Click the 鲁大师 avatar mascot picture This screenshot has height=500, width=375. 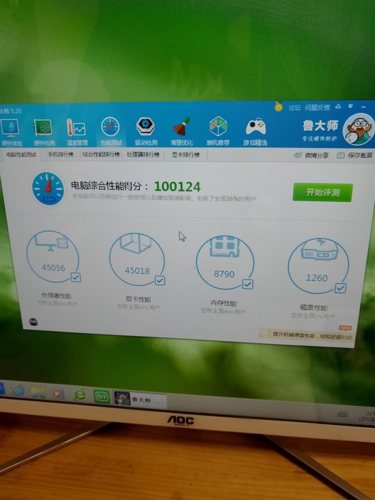(x=359, y=130)
